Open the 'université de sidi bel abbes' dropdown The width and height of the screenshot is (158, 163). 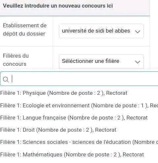pos(101,31)
